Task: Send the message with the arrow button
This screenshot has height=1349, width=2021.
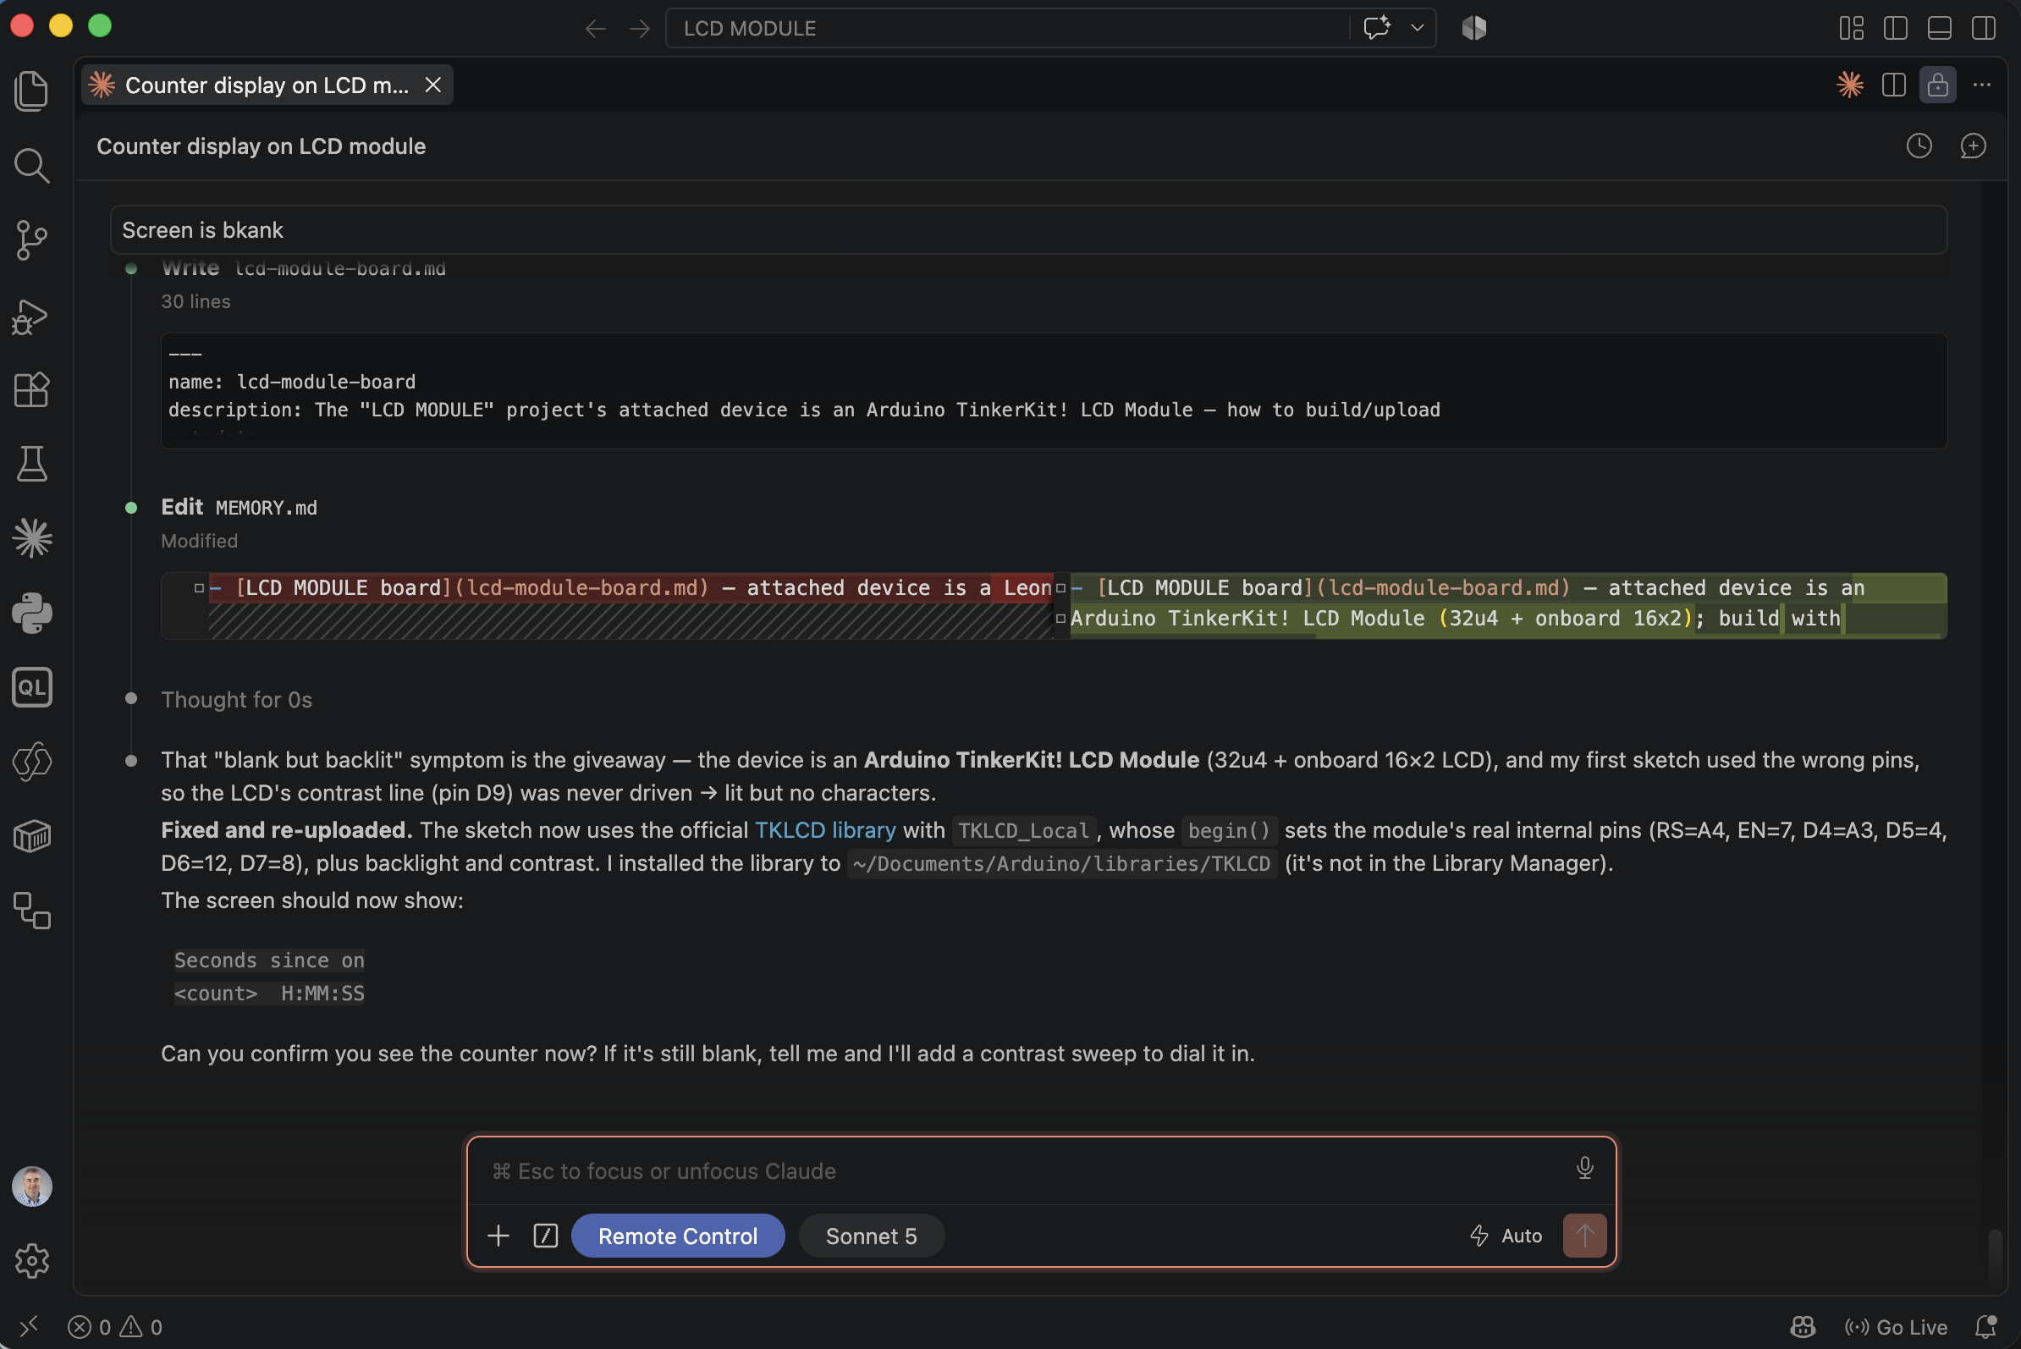Action: tap(1585, 1236)
